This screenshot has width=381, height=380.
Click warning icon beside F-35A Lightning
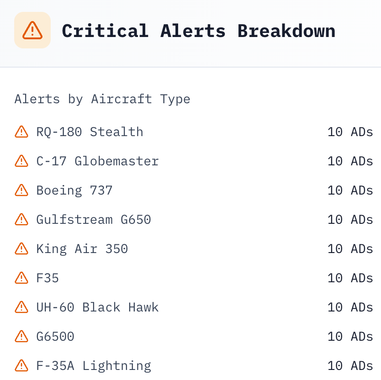click(21, 366)
